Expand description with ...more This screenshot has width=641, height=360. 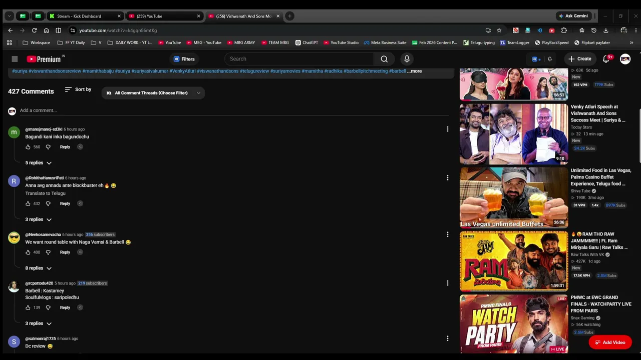coord(415,71)
